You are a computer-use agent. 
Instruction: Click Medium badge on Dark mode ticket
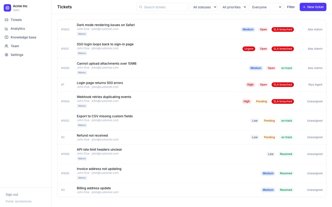click(248, 29)
